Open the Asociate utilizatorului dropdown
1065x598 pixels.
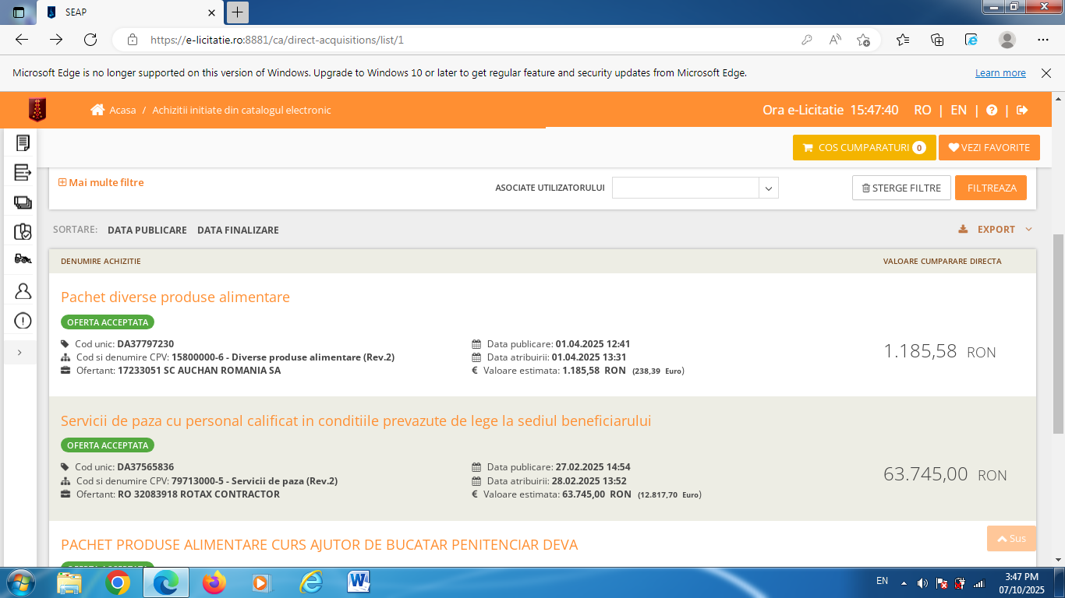[768, 188]
